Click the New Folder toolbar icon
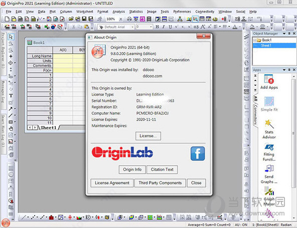This screenshot has width=297, height=228. [x=14, y=19]
